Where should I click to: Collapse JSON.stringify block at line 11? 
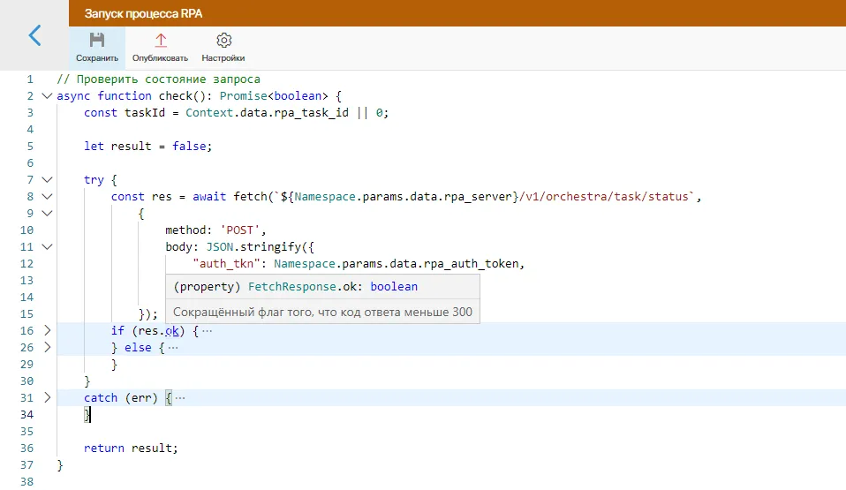pyautogui.click(x=47, y=246)
